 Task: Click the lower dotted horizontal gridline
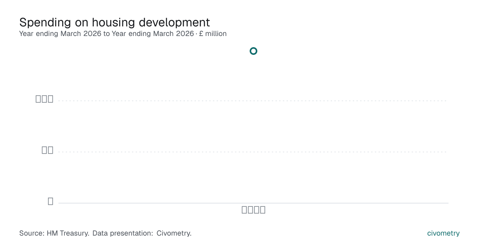[x=253, y=152]
